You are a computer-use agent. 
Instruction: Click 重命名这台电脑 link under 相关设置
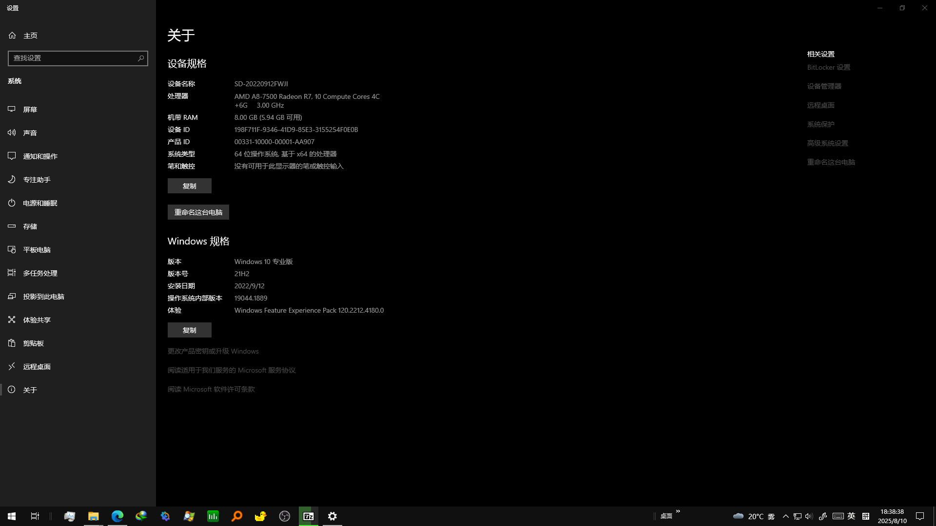[831, 162]
